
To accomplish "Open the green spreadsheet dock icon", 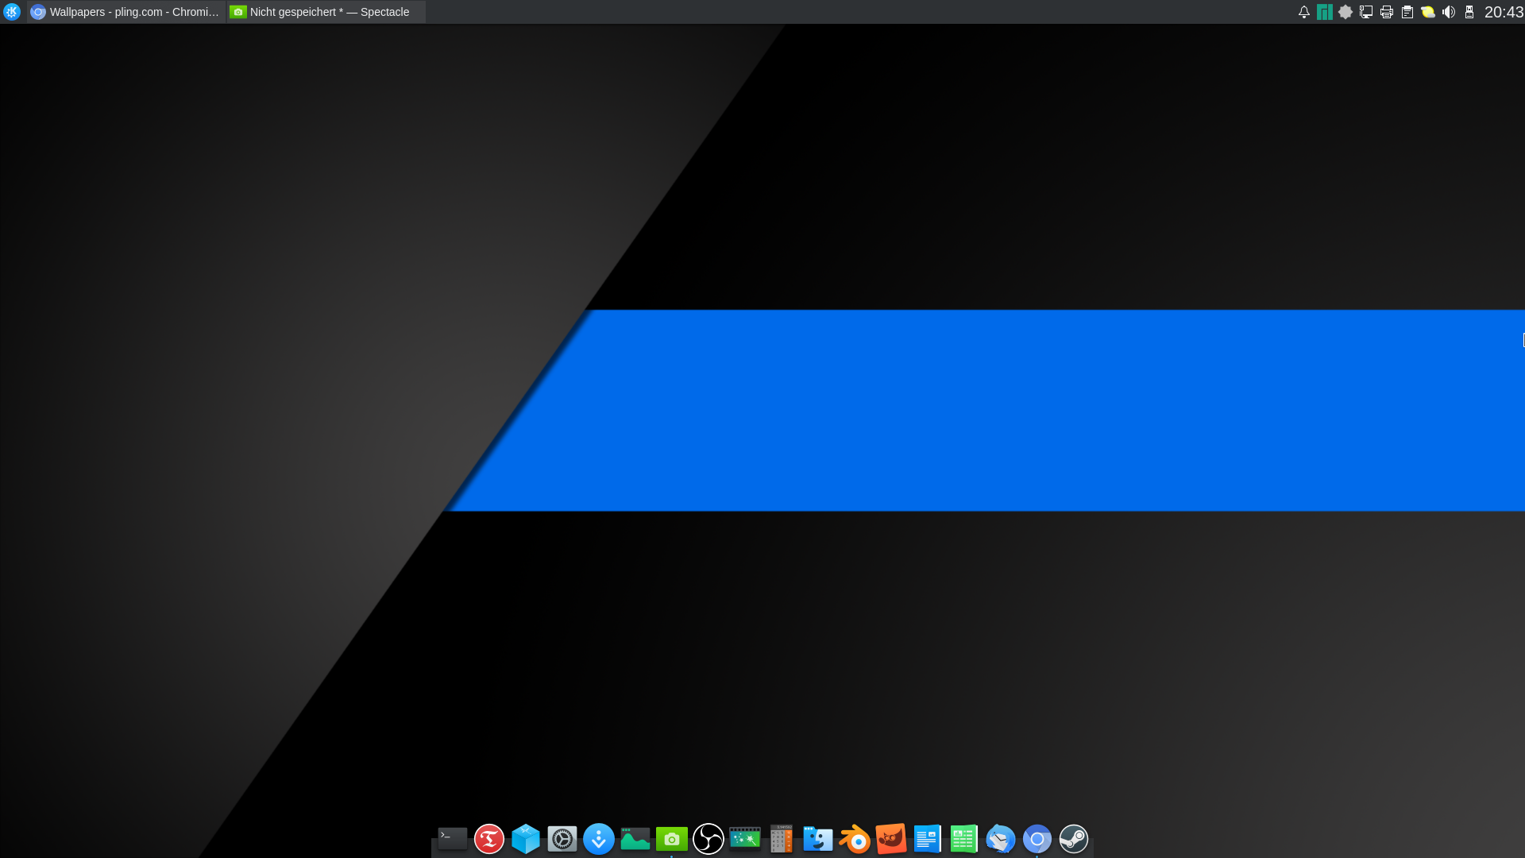I will tap(964, 839).
